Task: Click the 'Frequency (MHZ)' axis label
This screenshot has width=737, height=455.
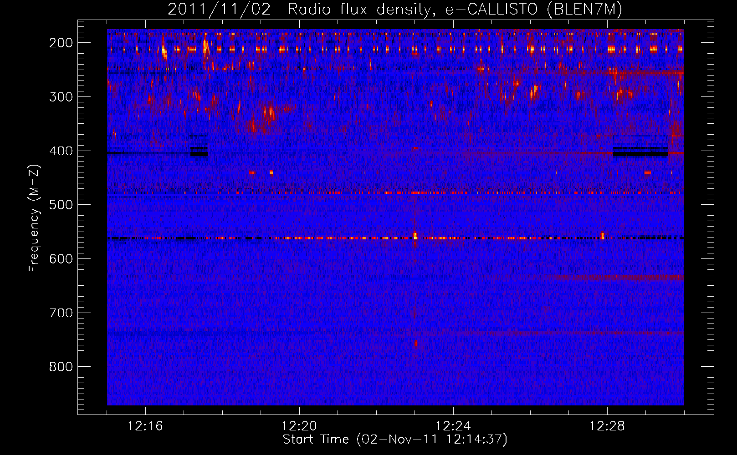Action: 34,218
